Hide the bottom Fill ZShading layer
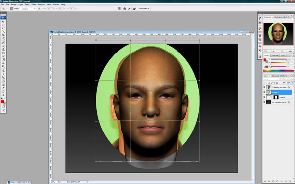 tap(264, 102)
